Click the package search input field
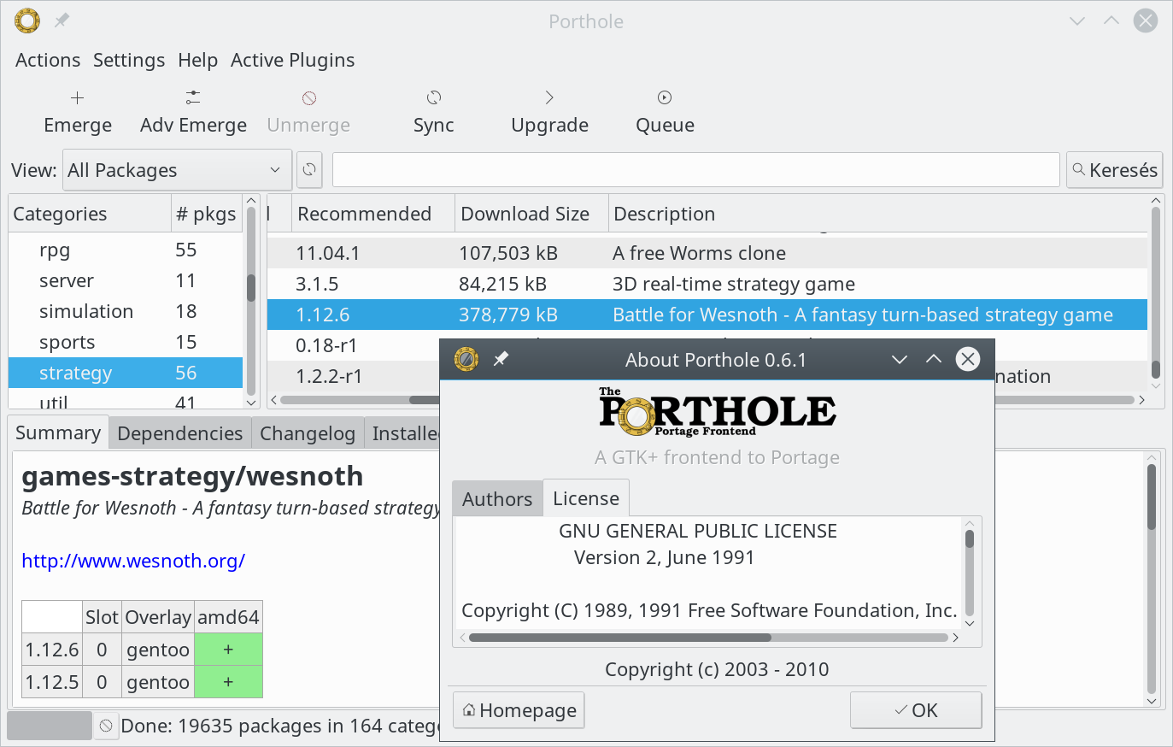The image size is (1173, 747). point(695,170)
